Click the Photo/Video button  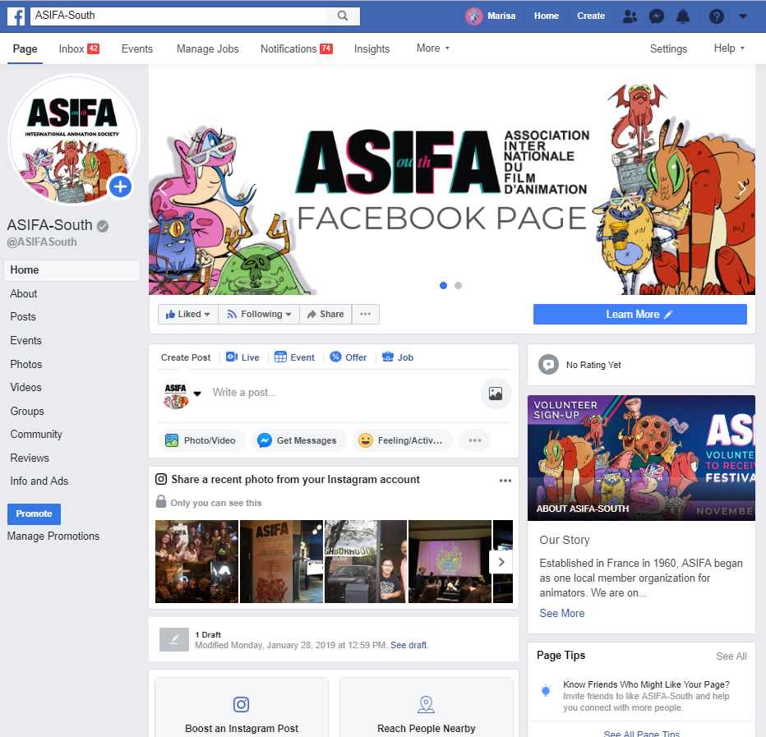click(201, 440)
